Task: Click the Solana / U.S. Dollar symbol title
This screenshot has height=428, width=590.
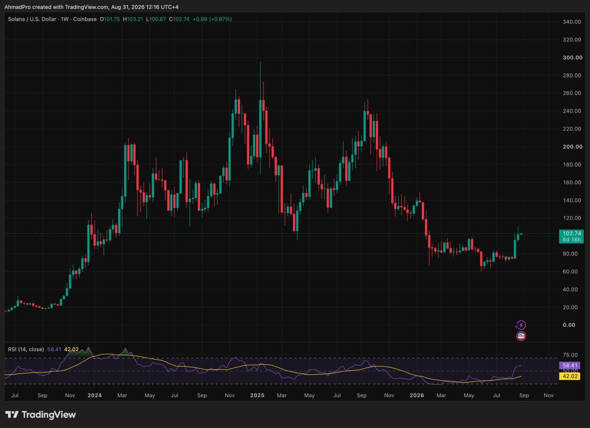Action: pyautogui.click(x=32, y=19)
